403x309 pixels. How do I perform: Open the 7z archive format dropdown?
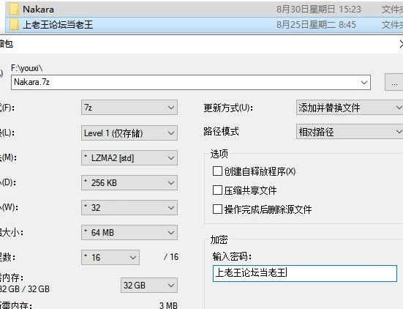tap(129, 108)
